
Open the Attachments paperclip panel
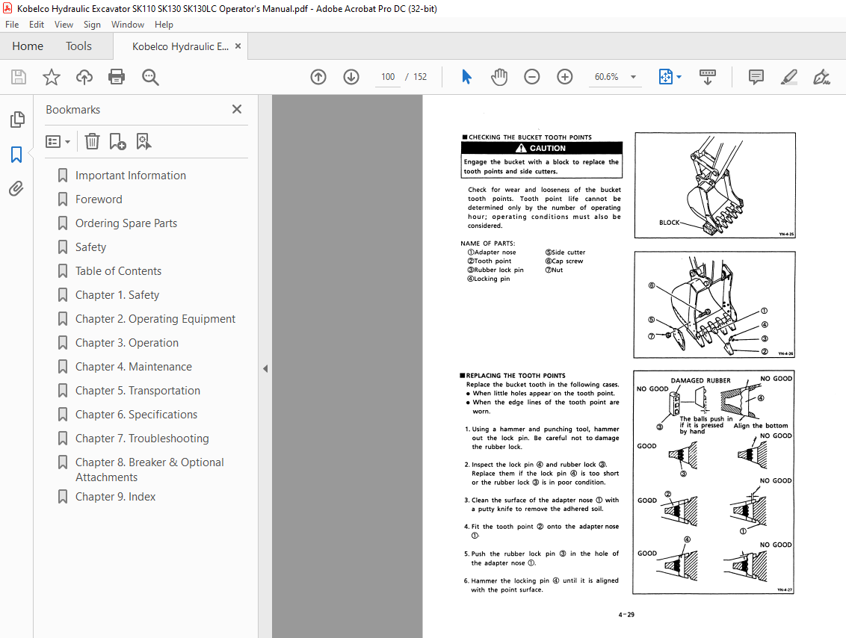(16, 189)
